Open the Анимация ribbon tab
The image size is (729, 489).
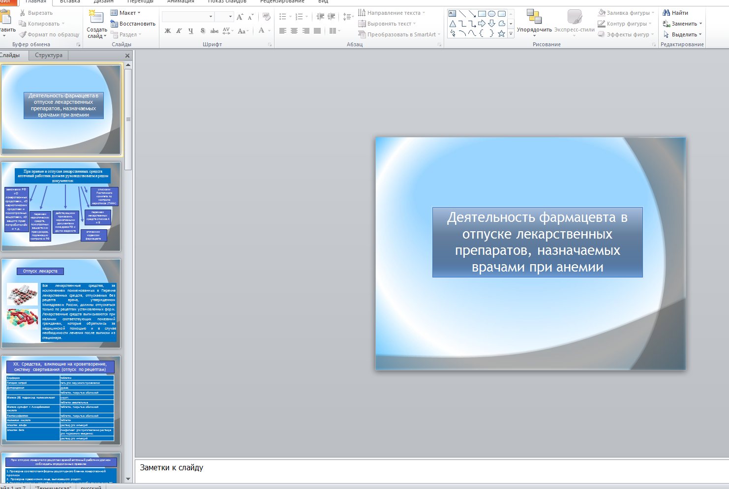tap(181, 1)
